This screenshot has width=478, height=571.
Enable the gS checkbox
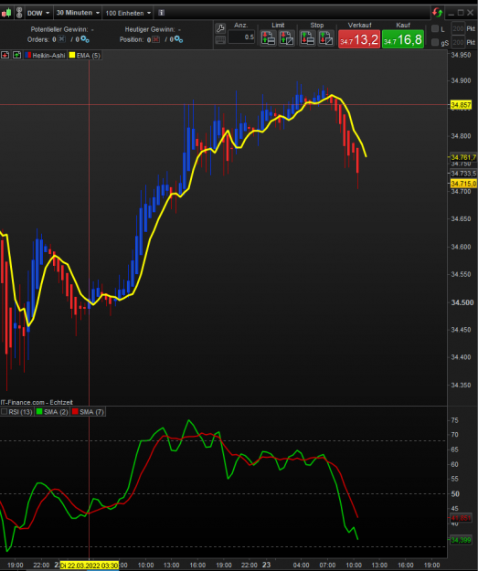[x=435, y=43]
